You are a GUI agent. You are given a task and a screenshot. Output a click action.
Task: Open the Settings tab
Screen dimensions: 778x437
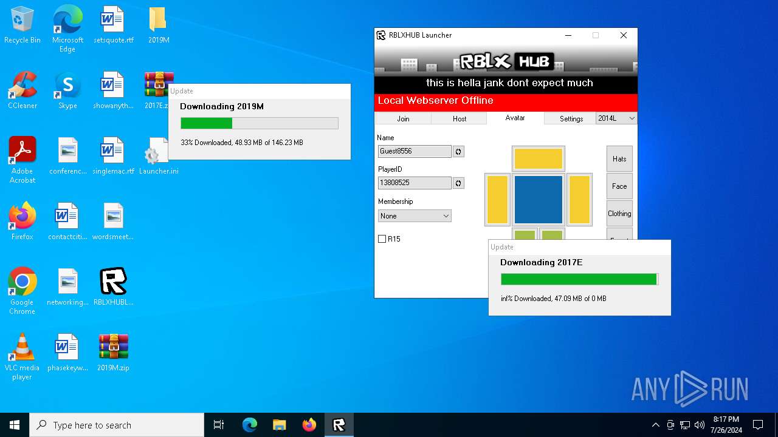click(x=571, y=119)
